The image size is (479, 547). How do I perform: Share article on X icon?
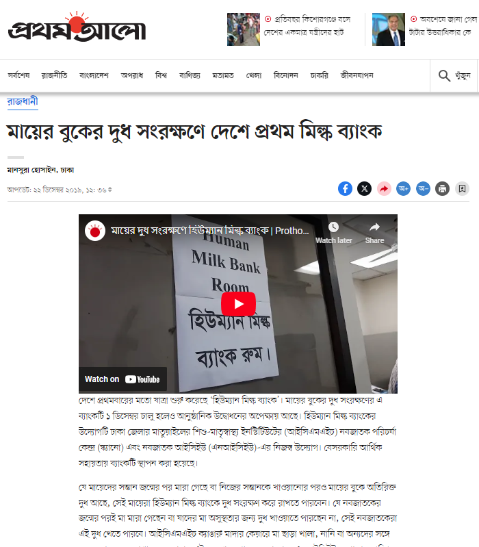(x=364, y=189)
